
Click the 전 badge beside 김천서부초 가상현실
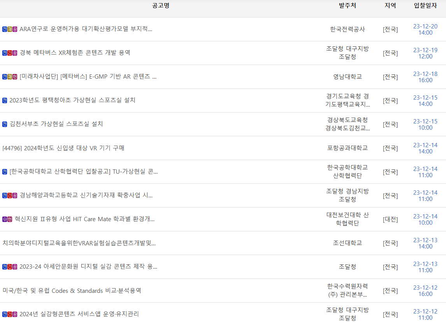pos(5,124)
